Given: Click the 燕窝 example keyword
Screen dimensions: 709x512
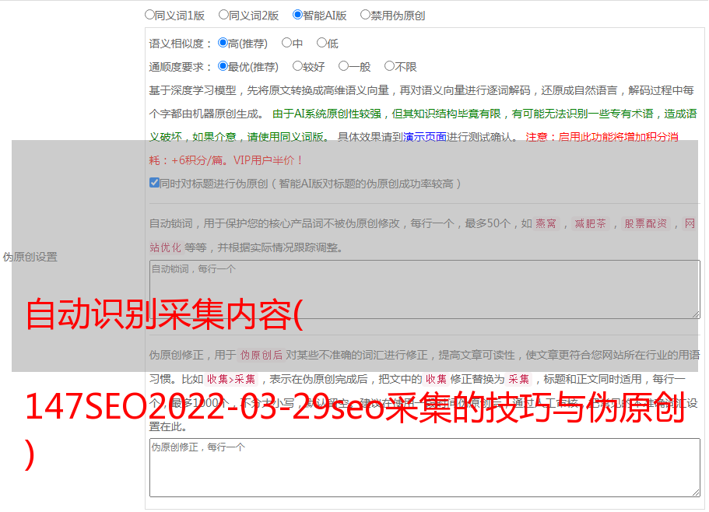Looking at the screenshot, I should click(546, 223).
